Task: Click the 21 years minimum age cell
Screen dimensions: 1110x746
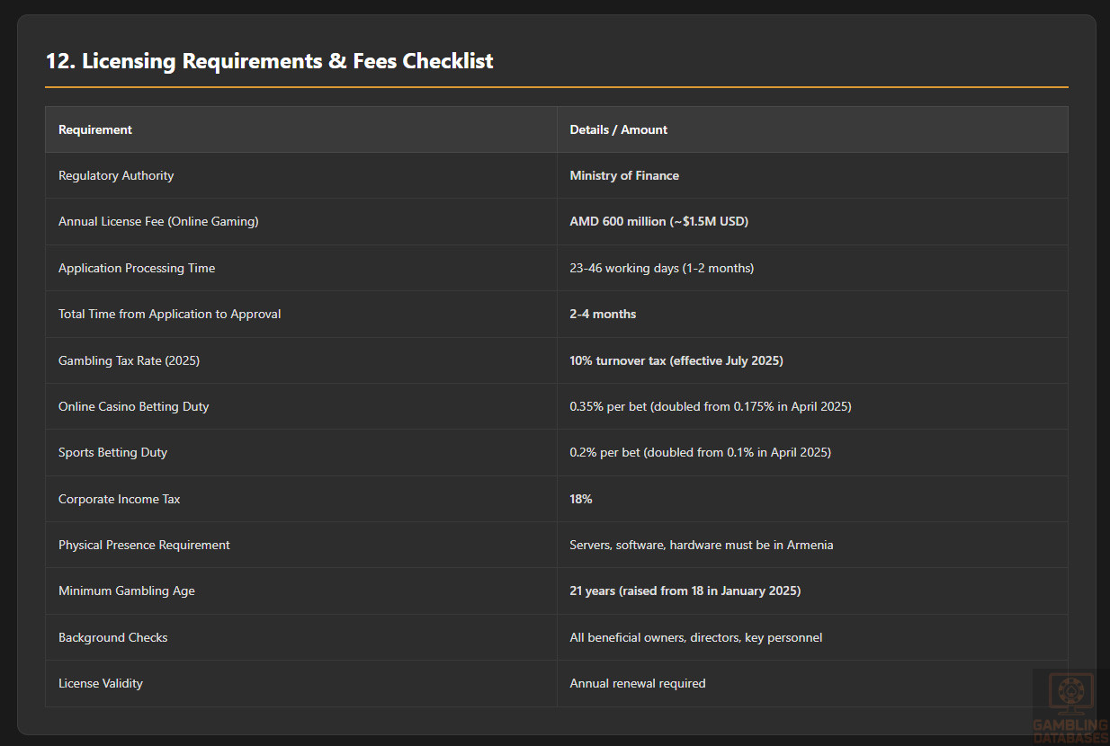Action: tap(685, 591)
